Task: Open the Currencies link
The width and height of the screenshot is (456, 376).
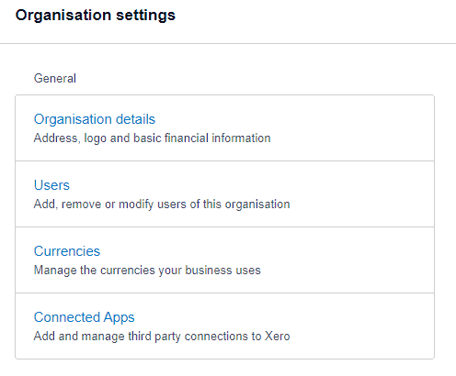Action: click(x=67, y=251)
